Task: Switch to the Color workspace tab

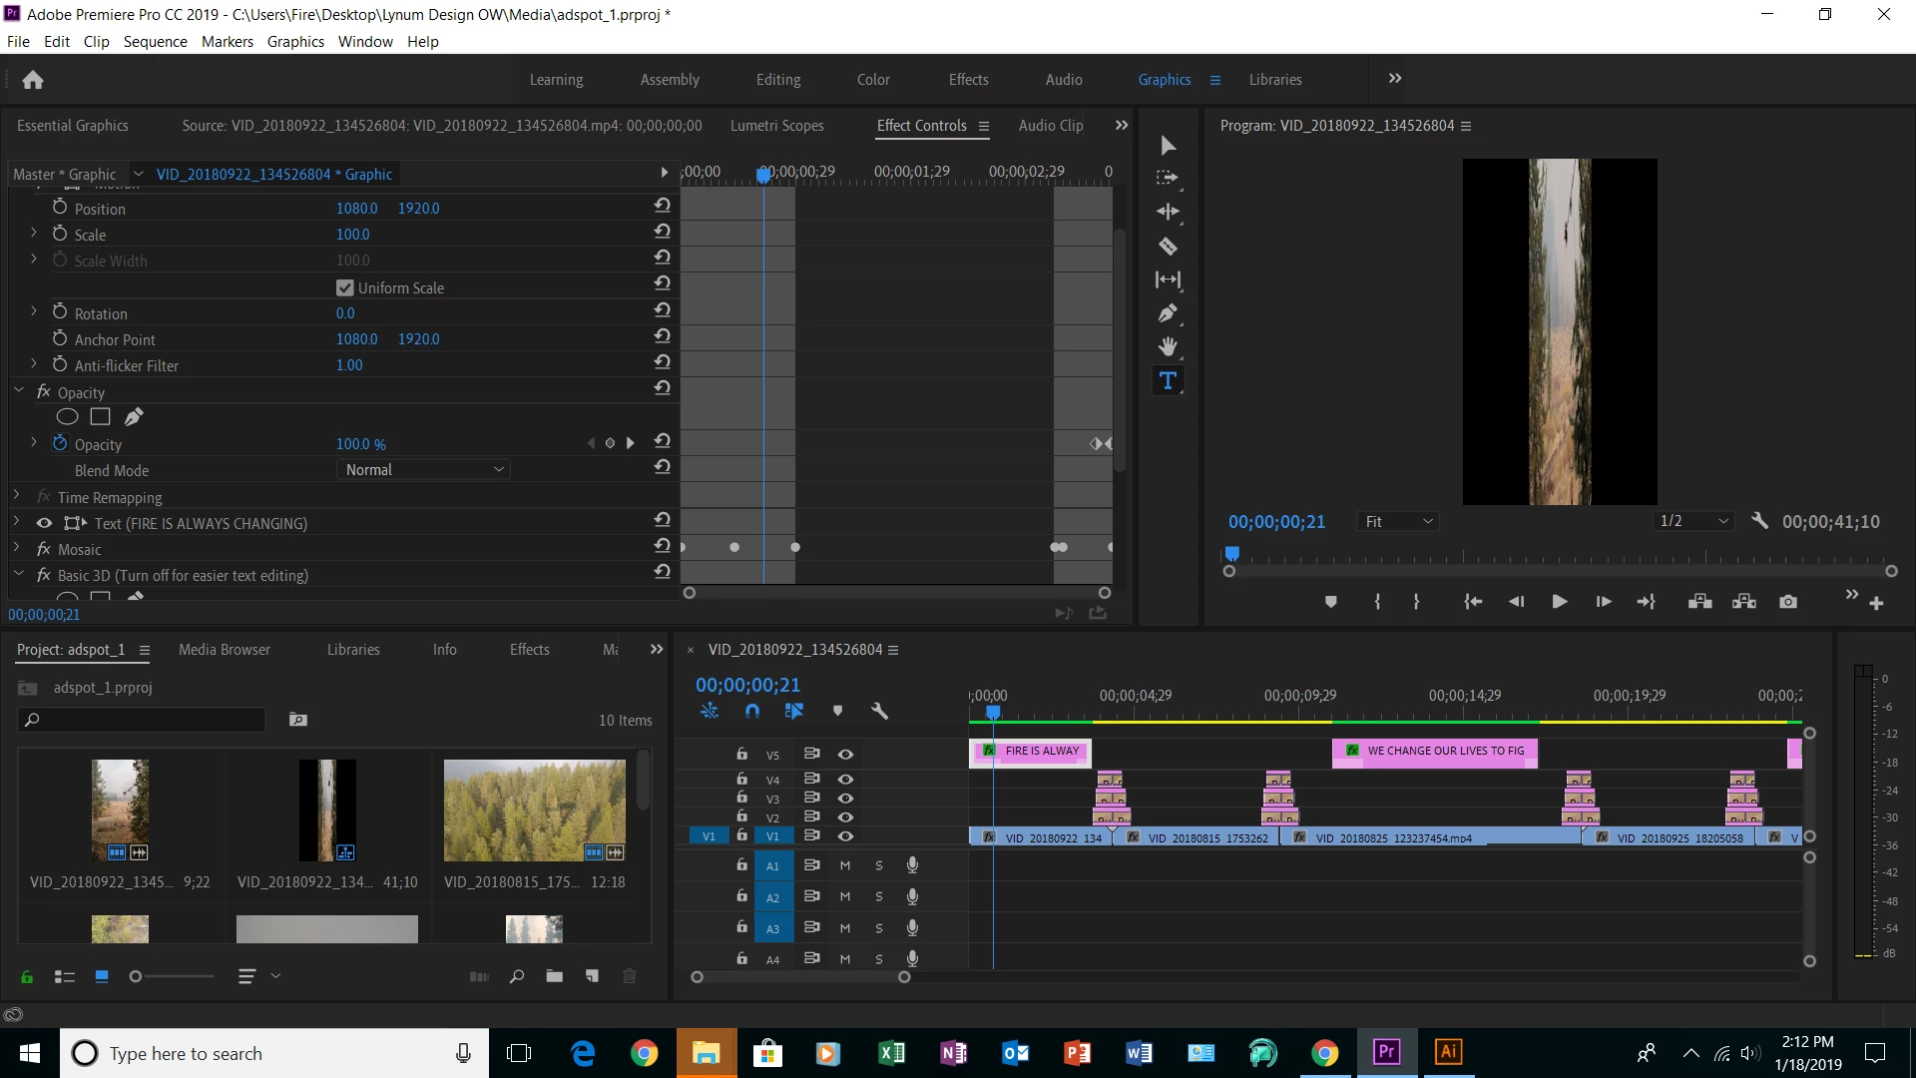Action: click(872, 80)
